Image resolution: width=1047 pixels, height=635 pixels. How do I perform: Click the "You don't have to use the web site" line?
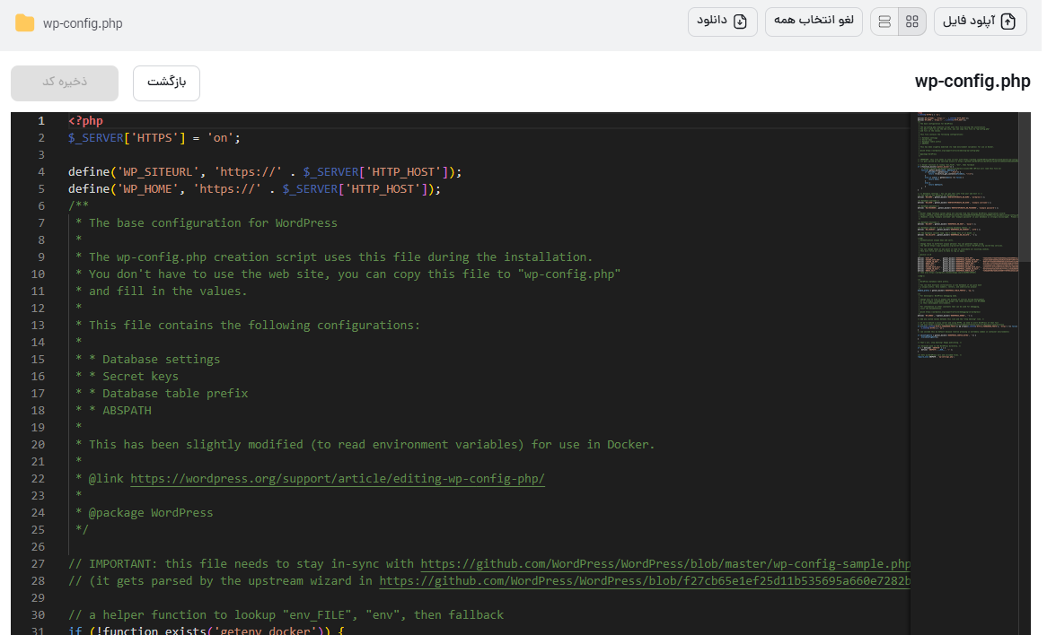click(x=348, y=274)
